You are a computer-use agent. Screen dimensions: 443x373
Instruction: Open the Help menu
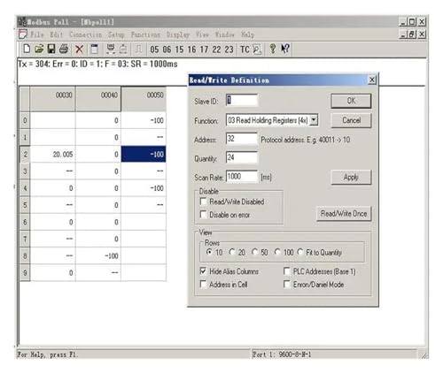tap(247, 34)
